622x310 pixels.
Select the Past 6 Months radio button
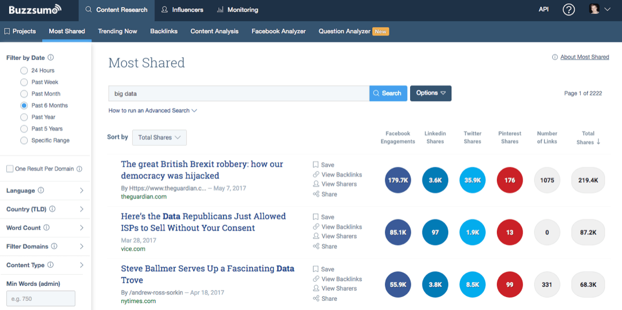point(24,105)
